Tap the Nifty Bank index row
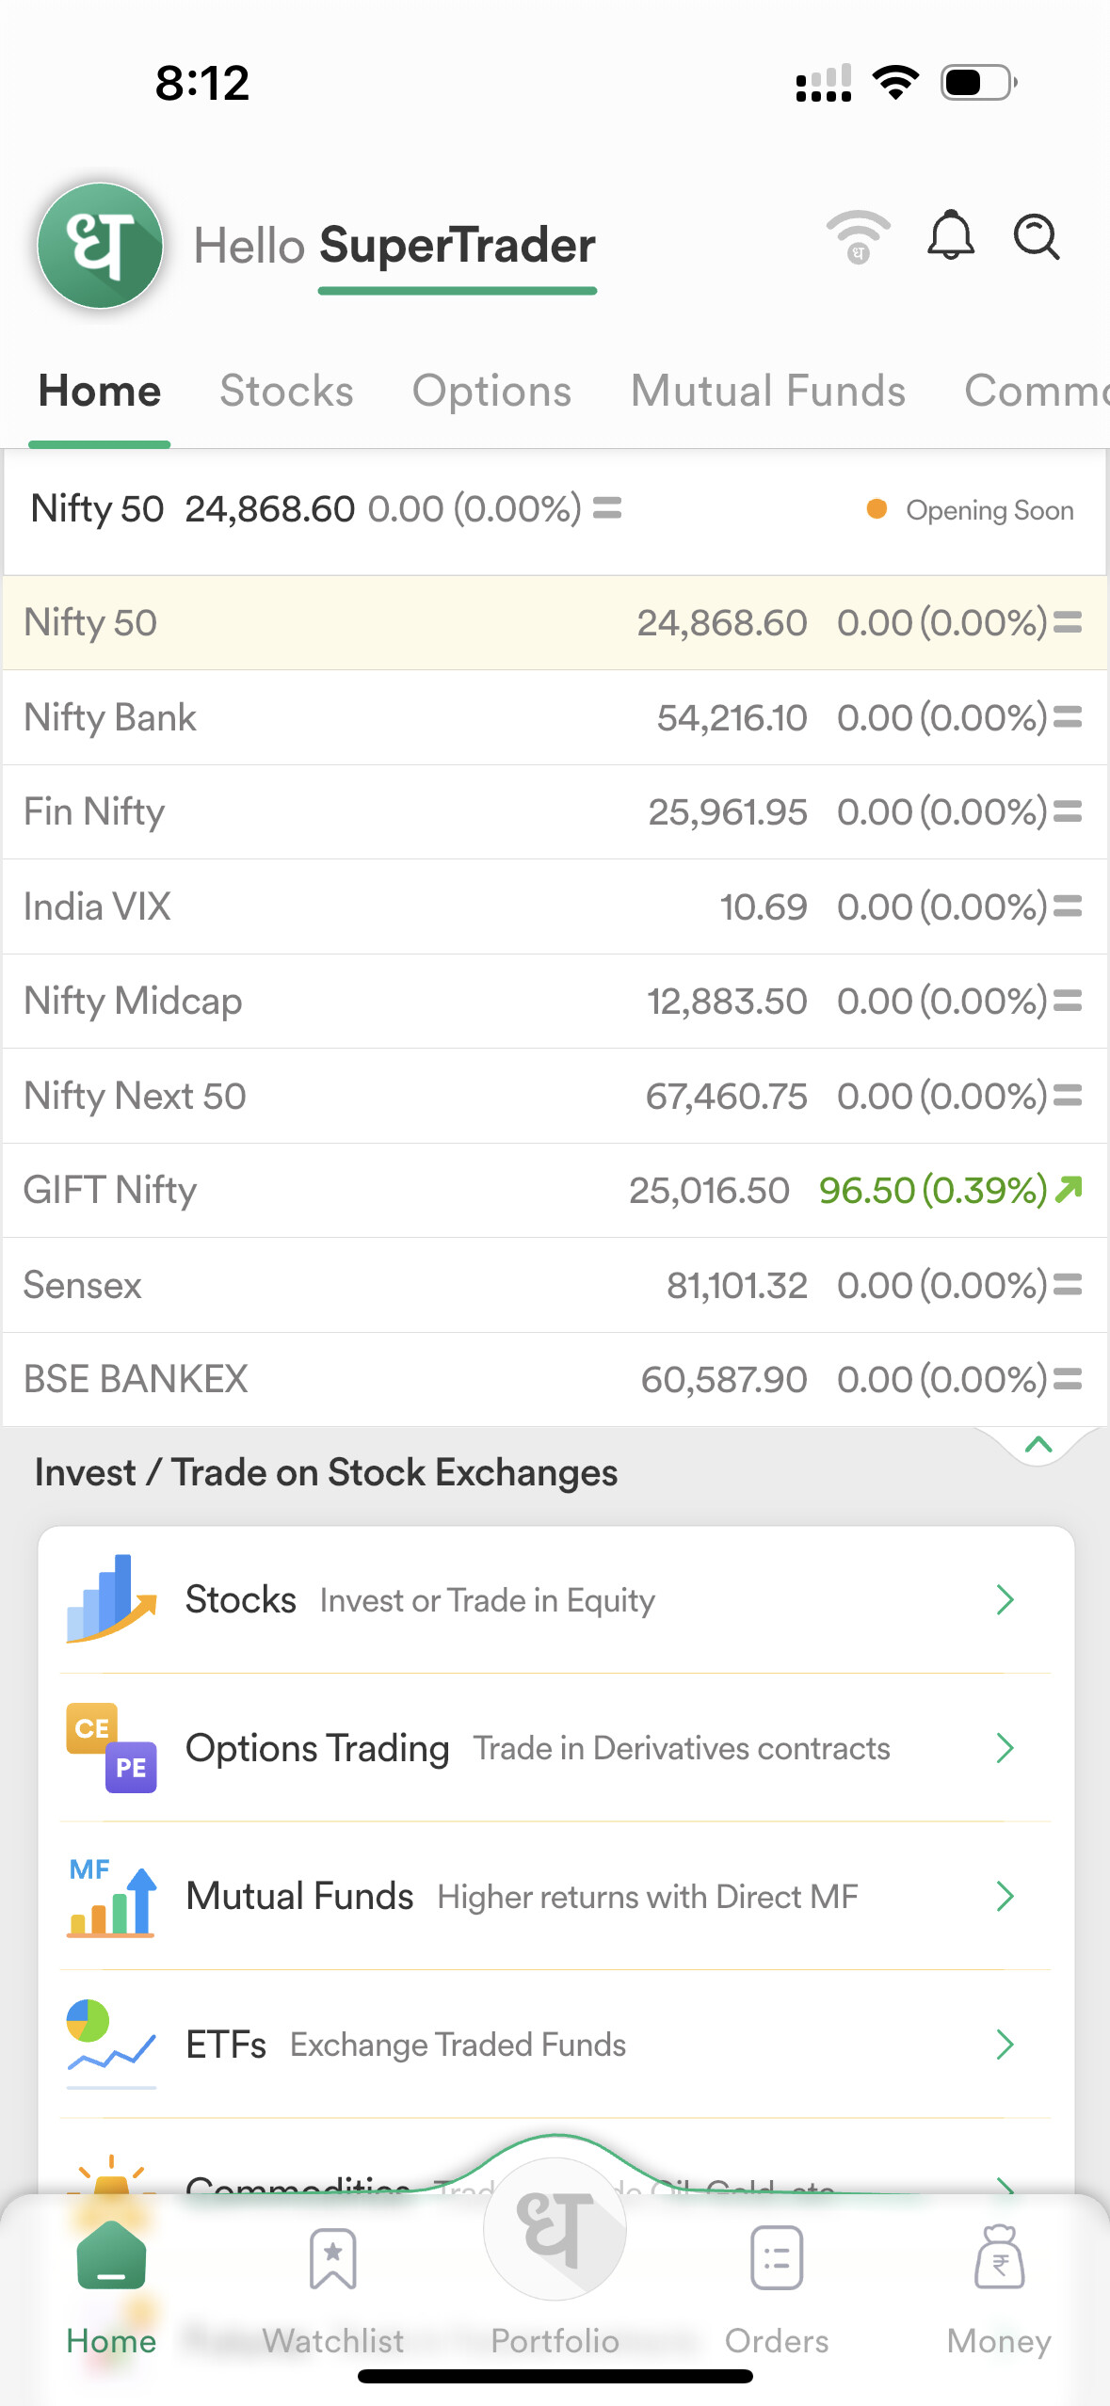Viewport: 1110px width, 2406px height. [x=555, y=718]
